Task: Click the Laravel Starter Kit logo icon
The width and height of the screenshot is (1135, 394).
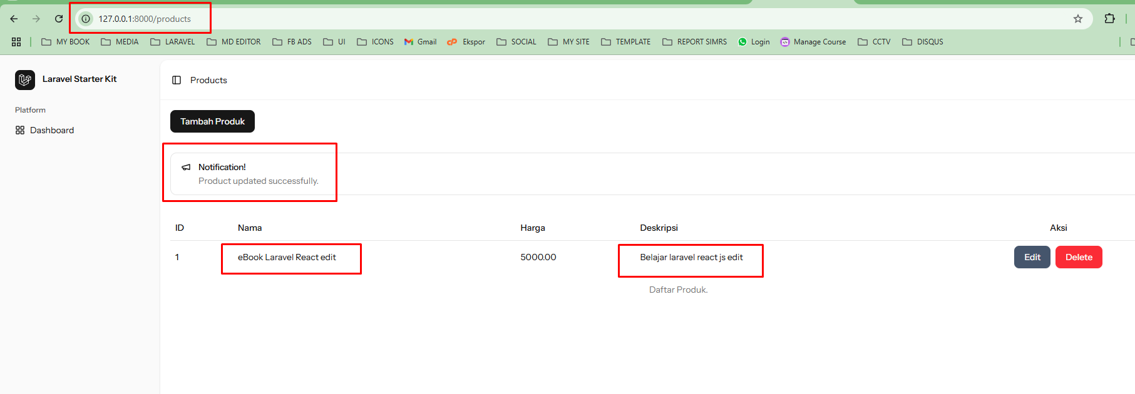Action: click(25, 80)
